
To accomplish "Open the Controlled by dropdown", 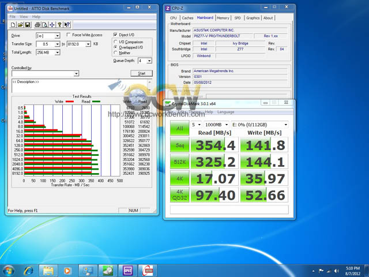I will [x=76, y=74].
